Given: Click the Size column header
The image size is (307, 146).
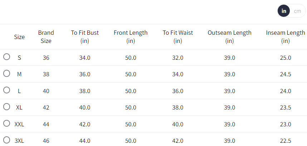Looking at the screenshot, I should pyautogui.click(x=19, y=37).
